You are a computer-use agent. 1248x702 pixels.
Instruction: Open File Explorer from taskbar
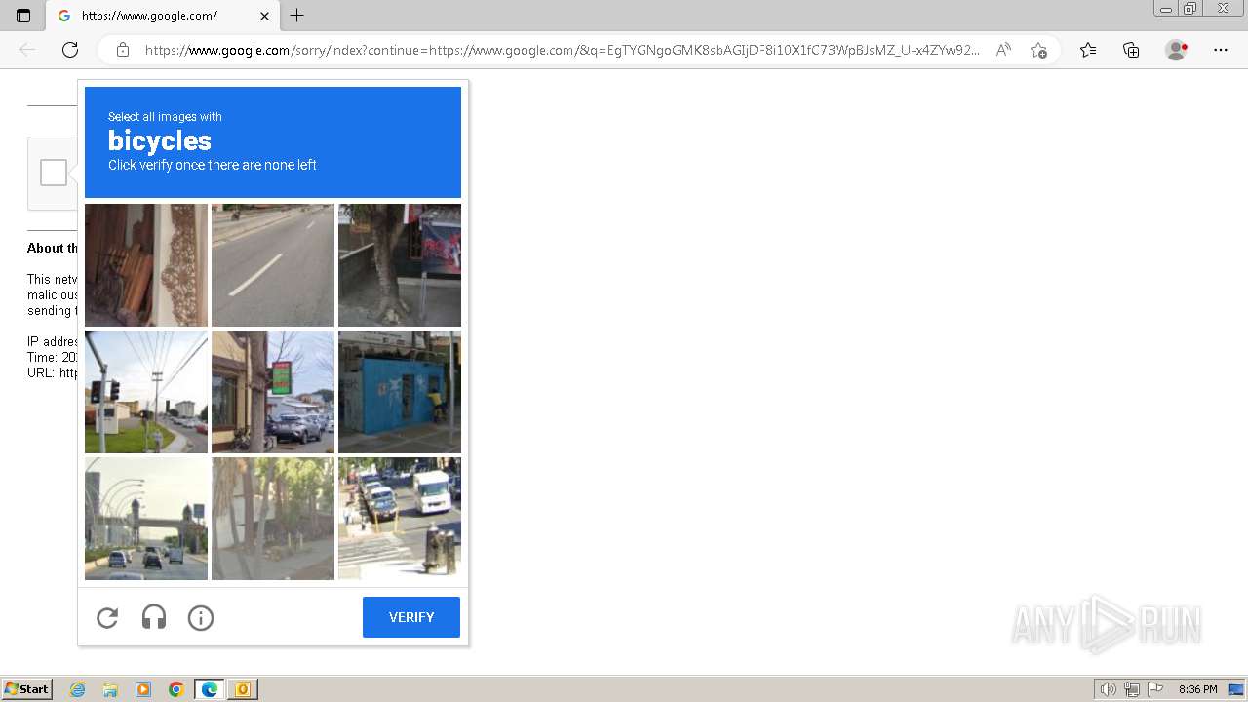click(x=110, y=689)
